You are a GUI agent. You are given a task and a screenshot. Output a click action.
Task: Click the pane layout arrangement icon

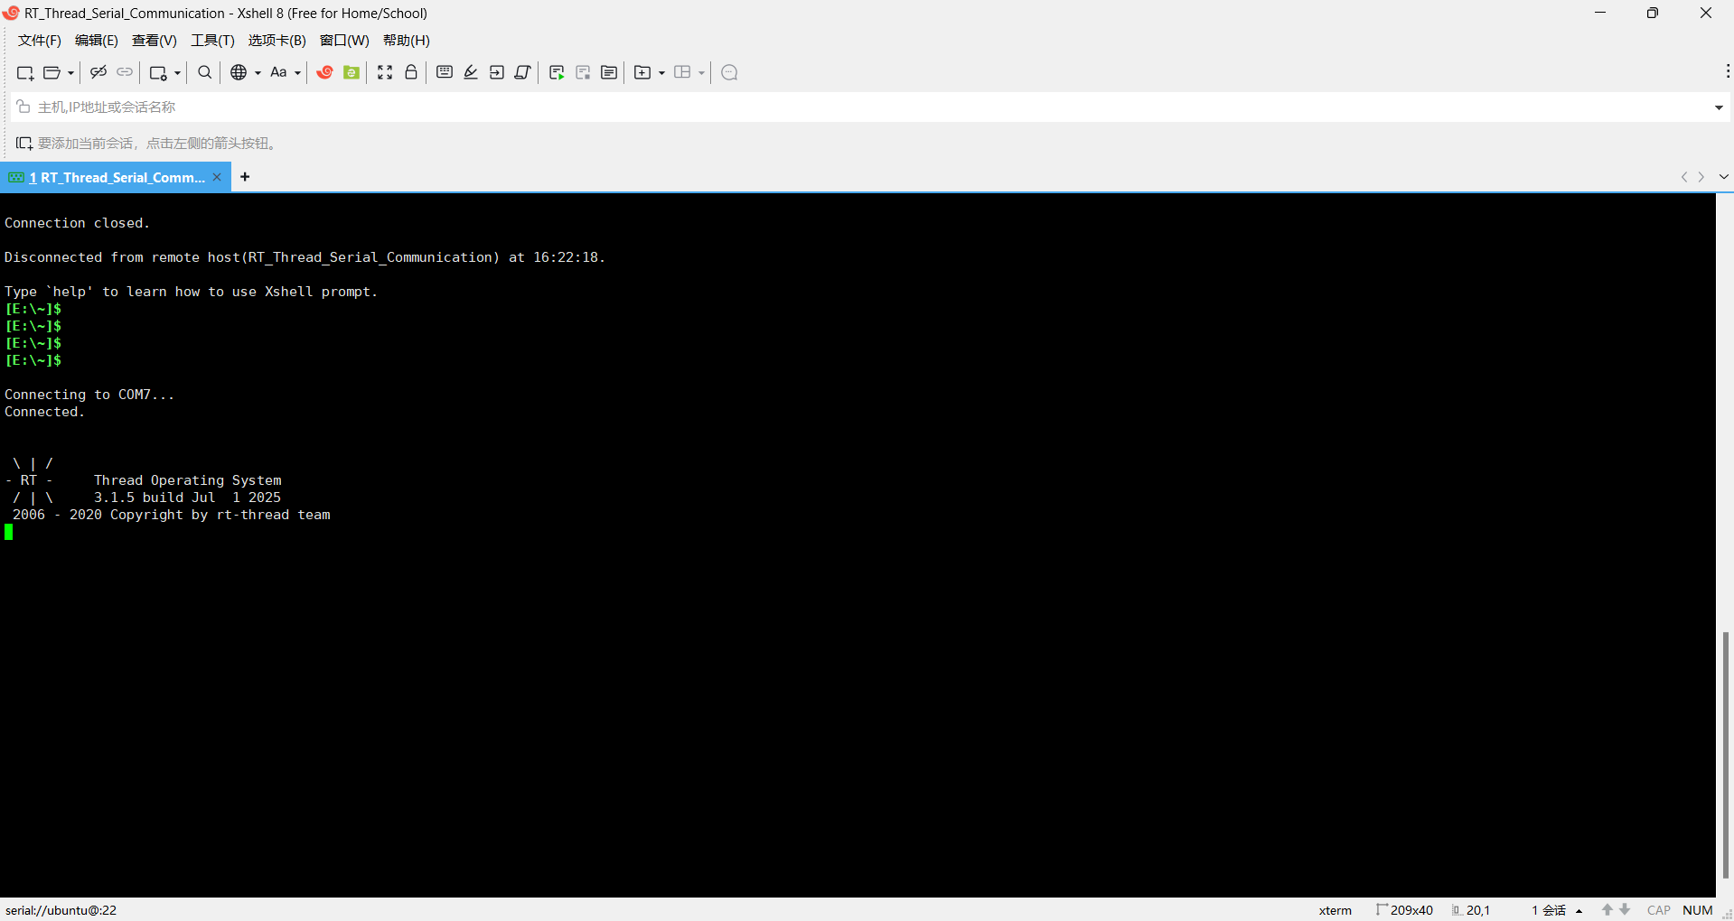click(x=682, y=72)
